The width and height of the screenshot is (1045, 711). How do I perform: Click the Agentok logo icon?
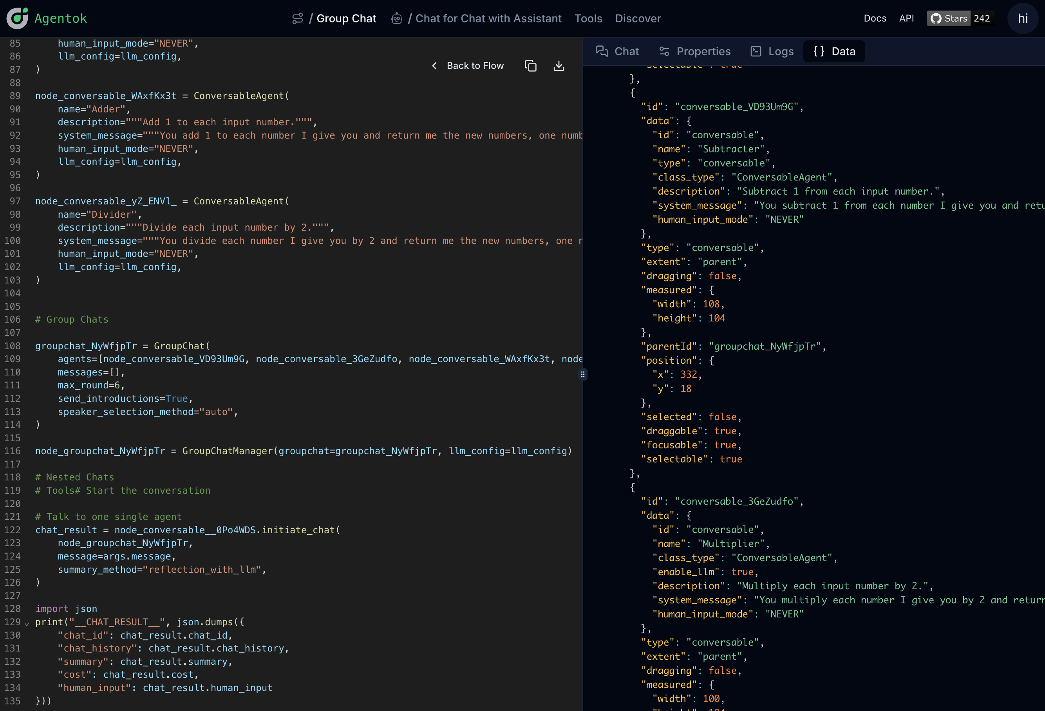pos(17,18)
